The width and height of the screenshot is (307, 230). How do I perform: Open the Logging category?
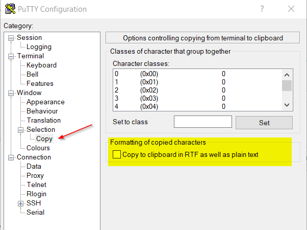click(x=39, y=47)
